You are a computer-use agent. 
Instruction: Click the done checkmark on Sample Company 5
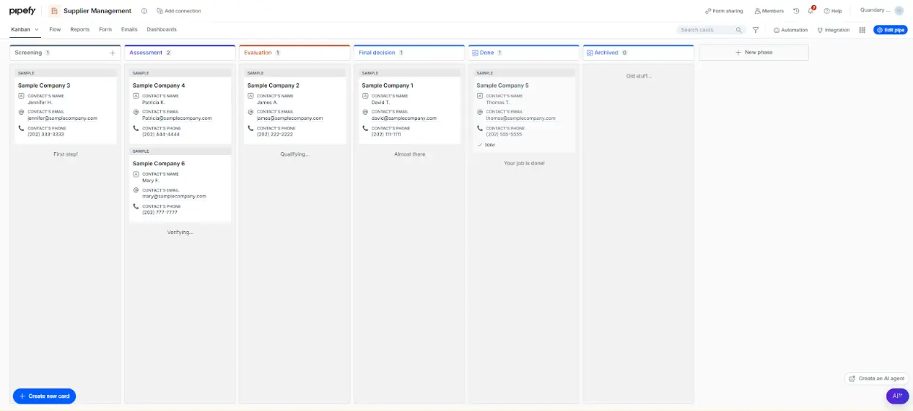[480, 145]
